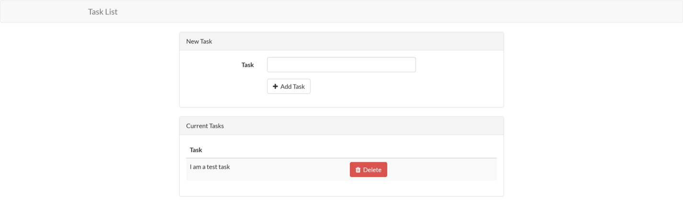This screenshot has height=219, width=683.
Task: Click the gap between New Task and Current Tasks
Action: pos(341,112)
